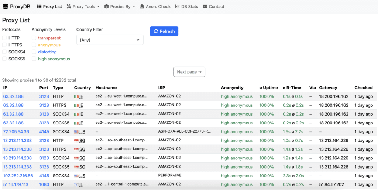Click the ISP text PERFORMIVE

170,176
